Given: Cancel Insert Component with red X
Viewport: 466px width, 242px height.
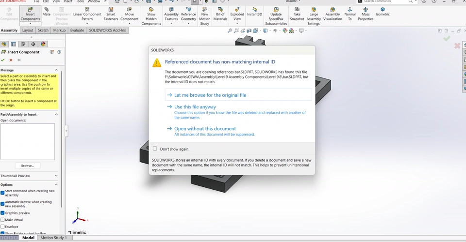Looking at the screenshot, I should click(11, 60).
